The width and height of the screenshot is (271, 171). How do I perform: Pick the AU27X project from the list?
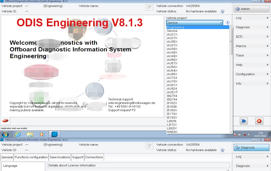pos(198,38)
